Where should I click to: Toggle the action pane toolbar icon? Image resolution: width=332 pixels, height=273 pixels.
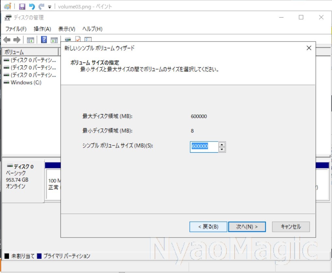pos(54,40)
